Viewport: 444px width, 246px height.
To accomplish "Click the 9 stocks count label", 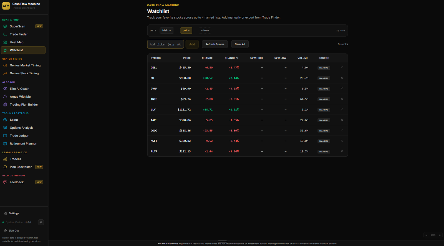I will tap(343, 44).
